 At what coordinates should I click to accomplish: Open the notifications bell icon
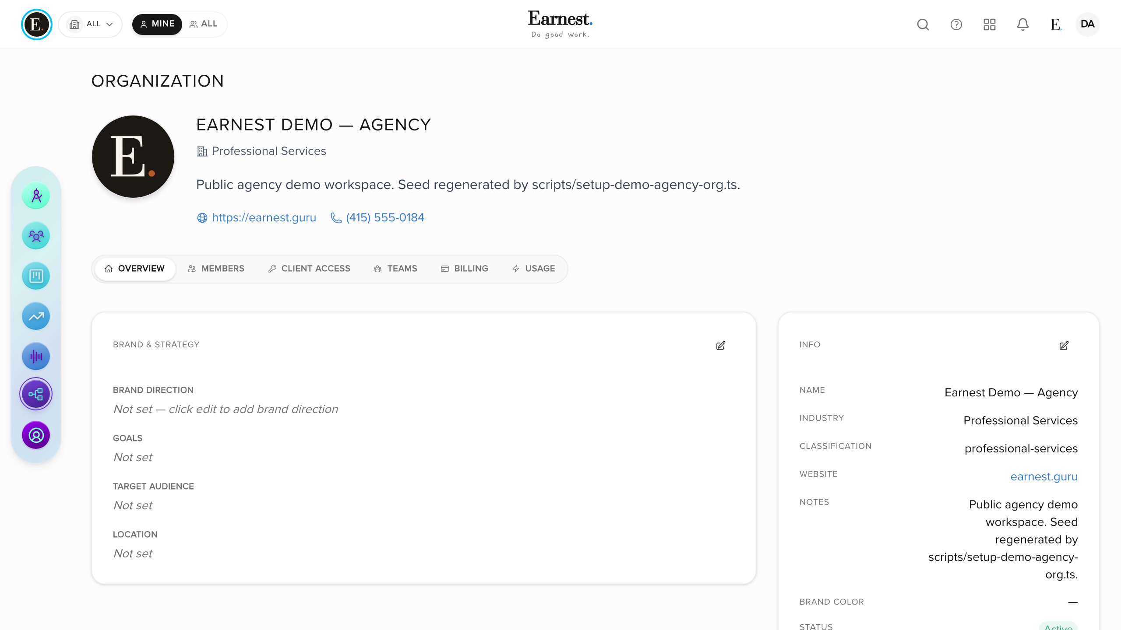(1022, 24)
